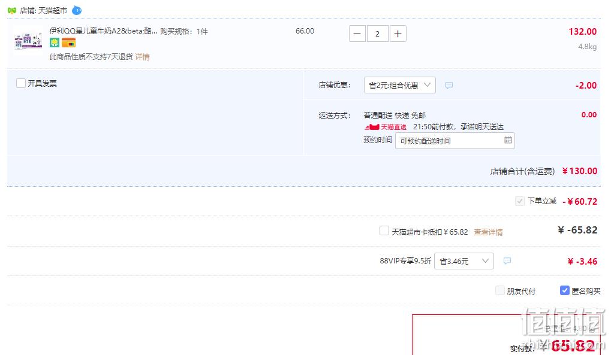611x355 pixels.
Task: Tick the 天猫超市卡抵扣 checkbox
Action: coord(384,231)
